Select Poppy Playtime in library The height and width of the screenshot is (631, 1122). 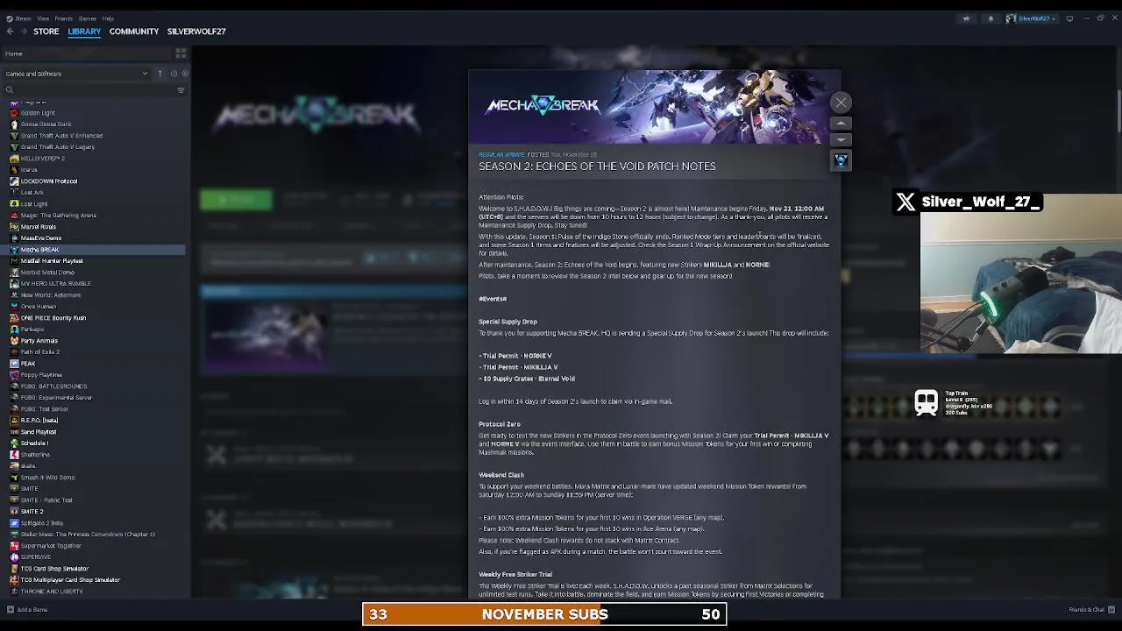coord(41,374)
